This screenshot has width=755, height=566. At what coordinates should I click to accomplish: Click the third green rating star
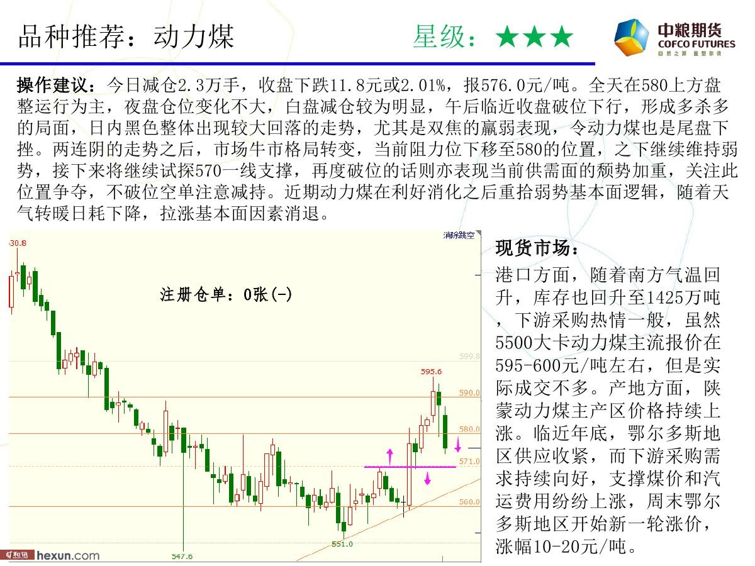pos(561,38)
